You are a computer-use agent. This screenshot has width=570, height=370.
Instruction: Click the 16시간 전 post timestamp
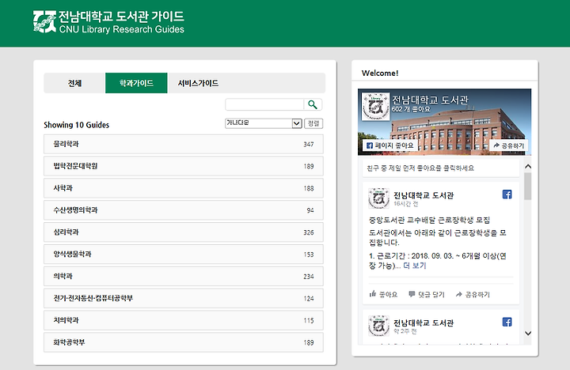tap(406, 204)
